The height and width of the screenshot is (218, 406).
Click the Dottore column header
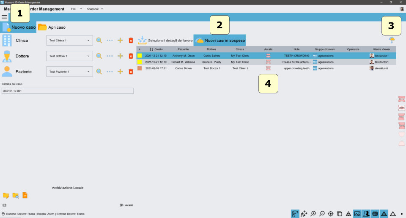click(211, 49)
